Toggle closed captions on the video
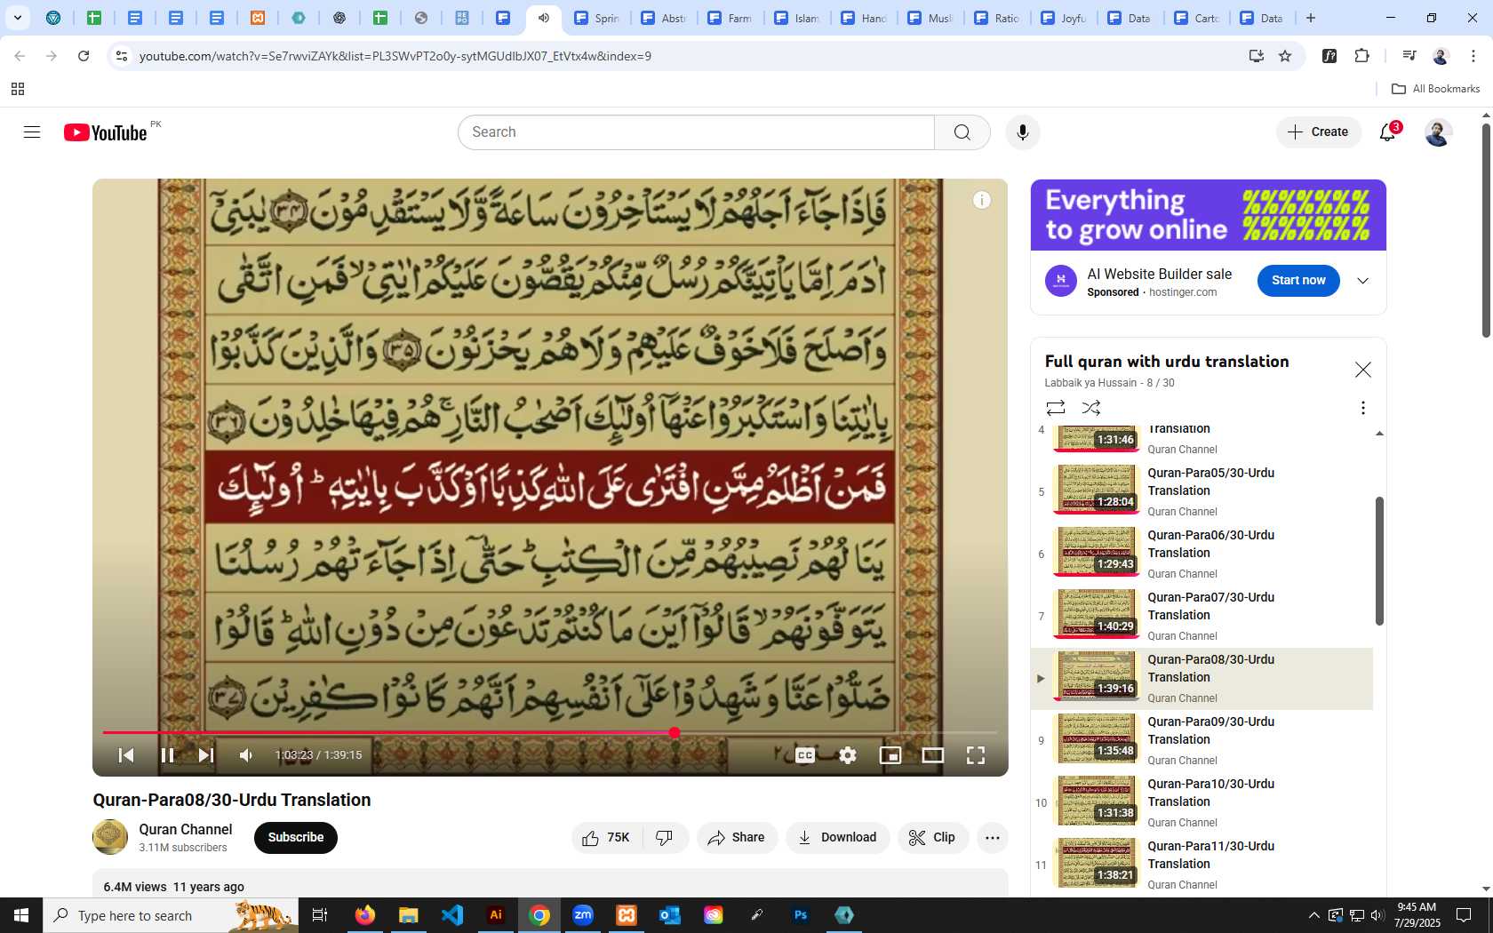This screenshot has width=1493, height=933. pos(805,755)
